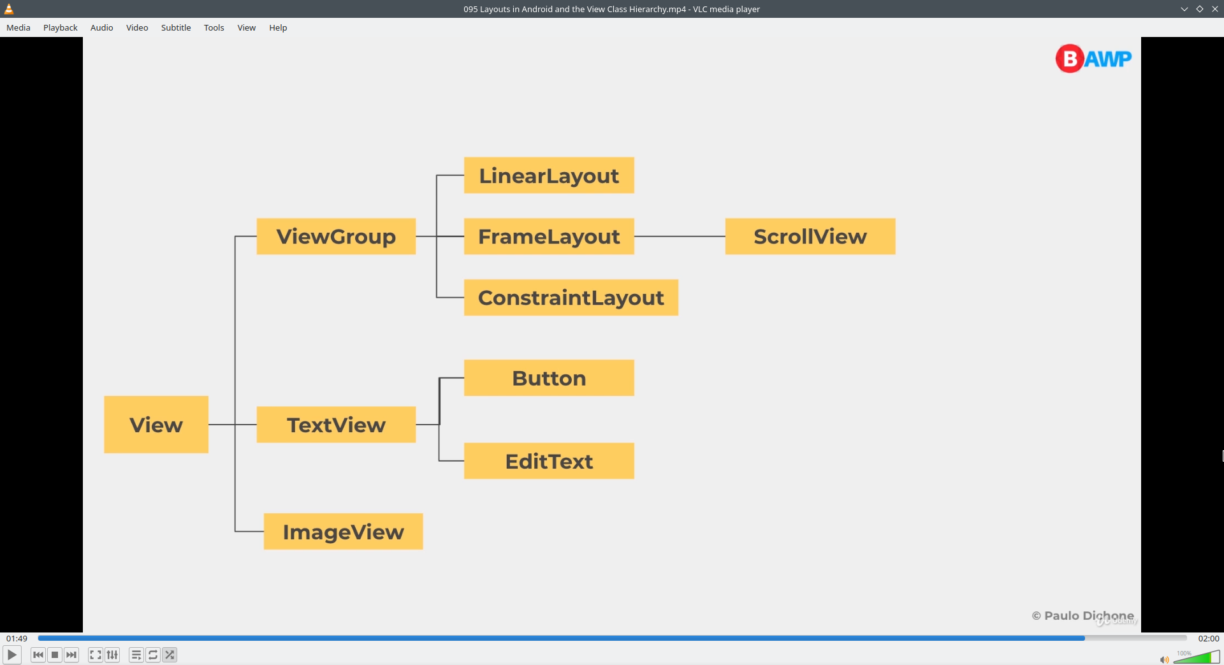
Task: Skip to the previous media track
Action: pos(38,655)
